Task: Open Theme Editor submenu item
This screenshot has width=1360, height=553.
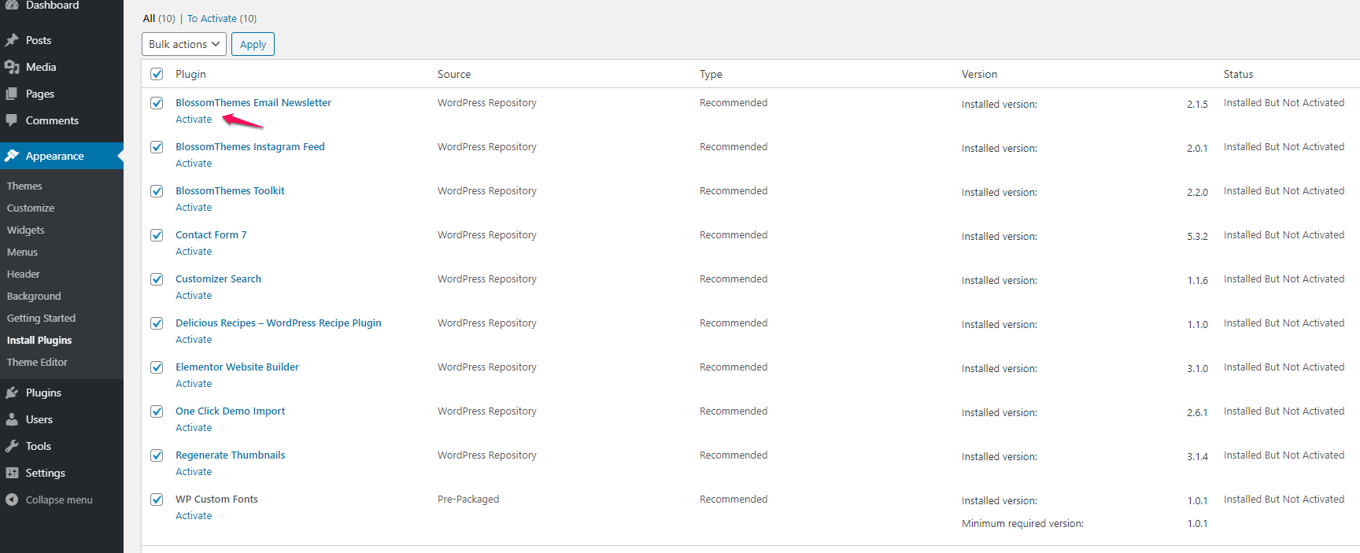Action: point(37,362)
